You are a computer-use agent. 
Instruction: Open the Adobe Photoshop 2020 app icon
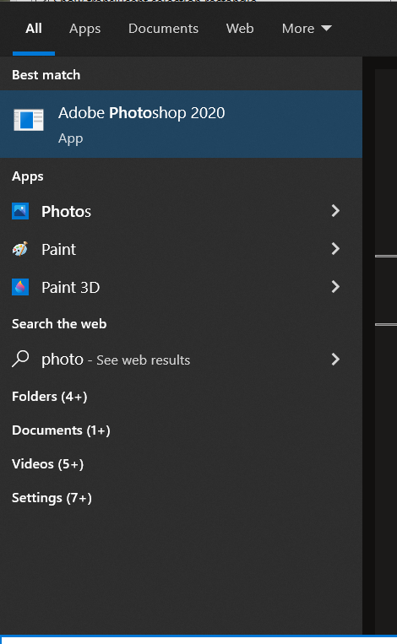pos(29,120)
